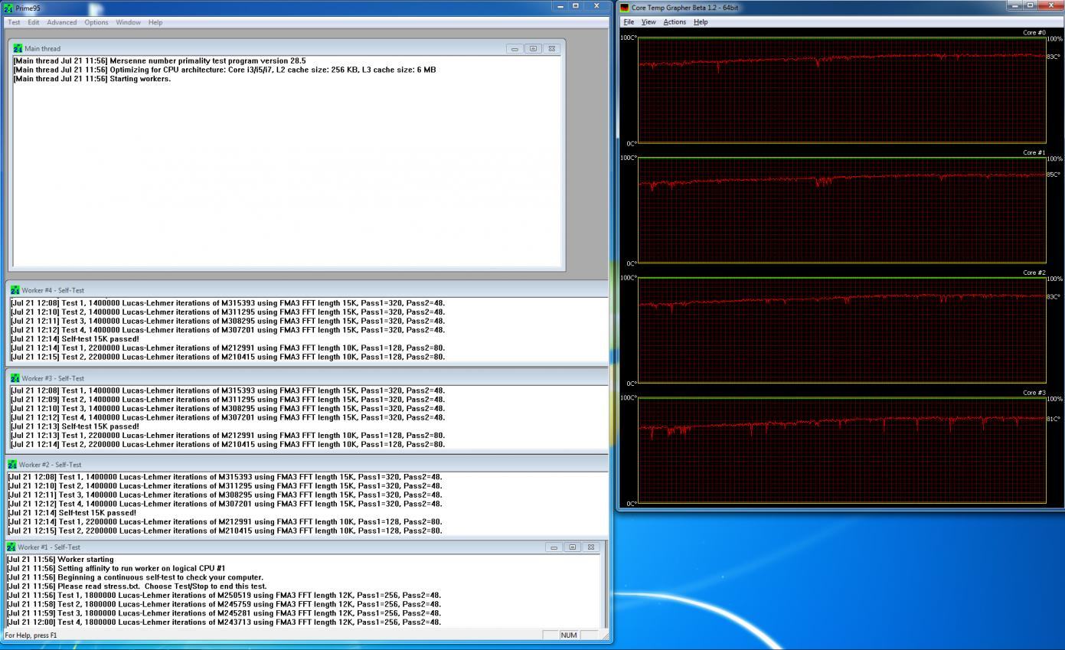
Task: Click the 'Optimizing for CPU architecture' line
Action: point(225,70)
